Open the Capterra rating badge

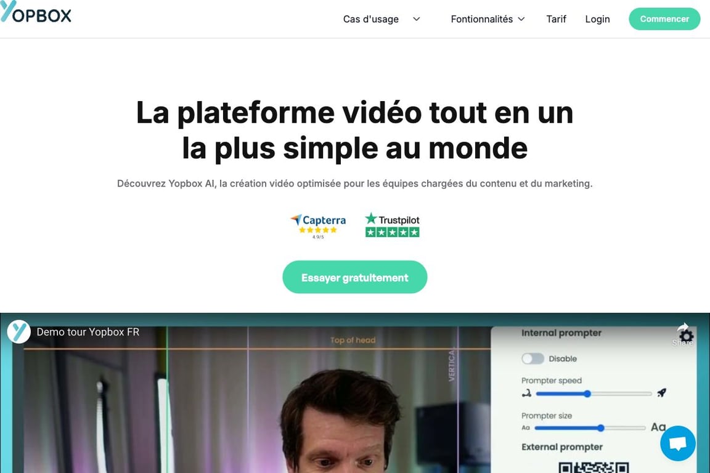[318, 226]
